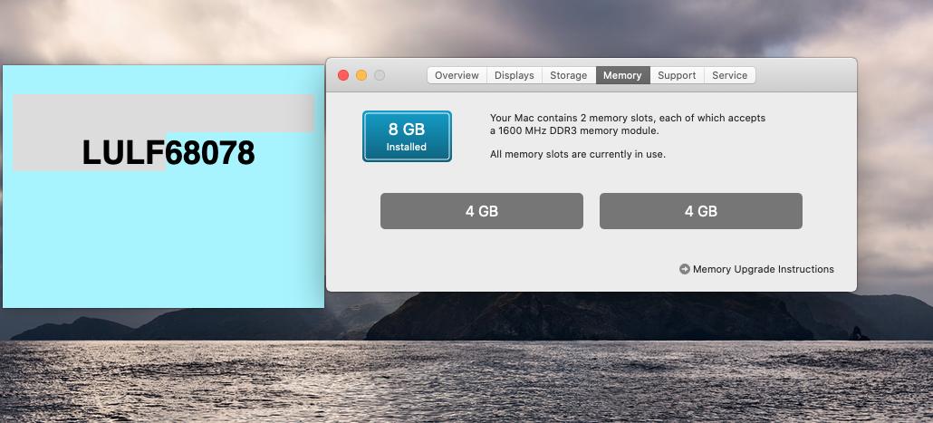This screenshot has height=423, width=933.
Task: Select the second 4 GB memory slot
Action: click(701, 211)
